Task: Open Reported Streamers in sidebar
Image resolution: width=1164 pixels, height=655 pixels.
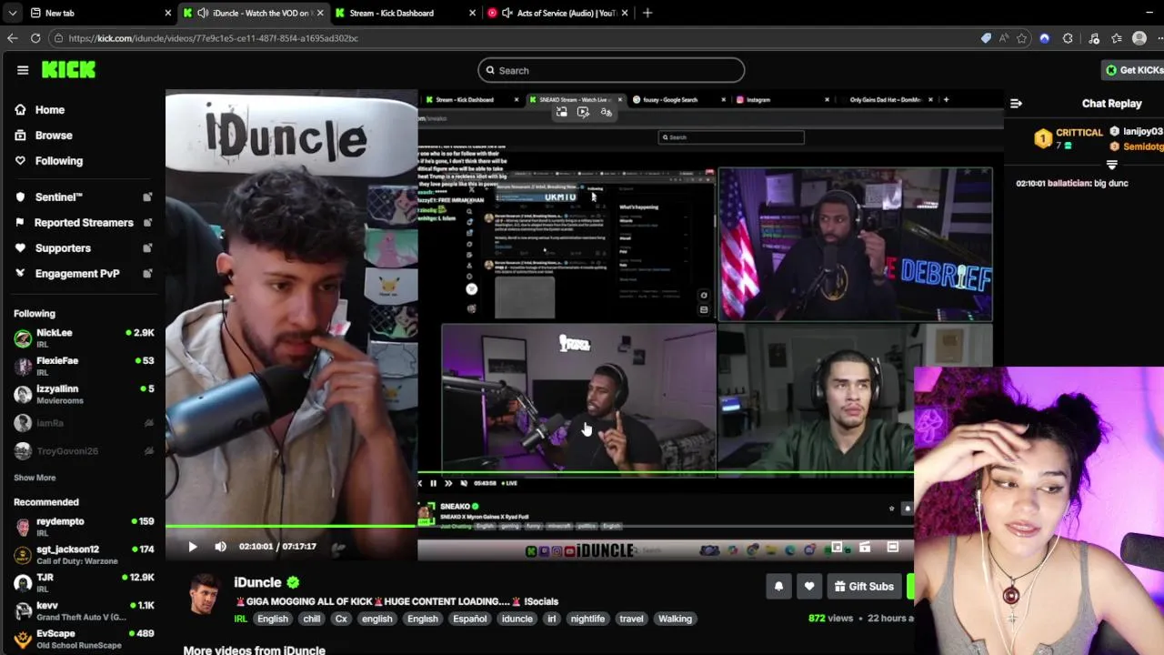Action: coord(75,223)
